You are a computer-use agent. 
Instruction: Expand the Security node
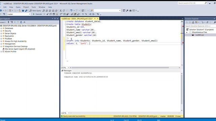click(x=1, y=31)
